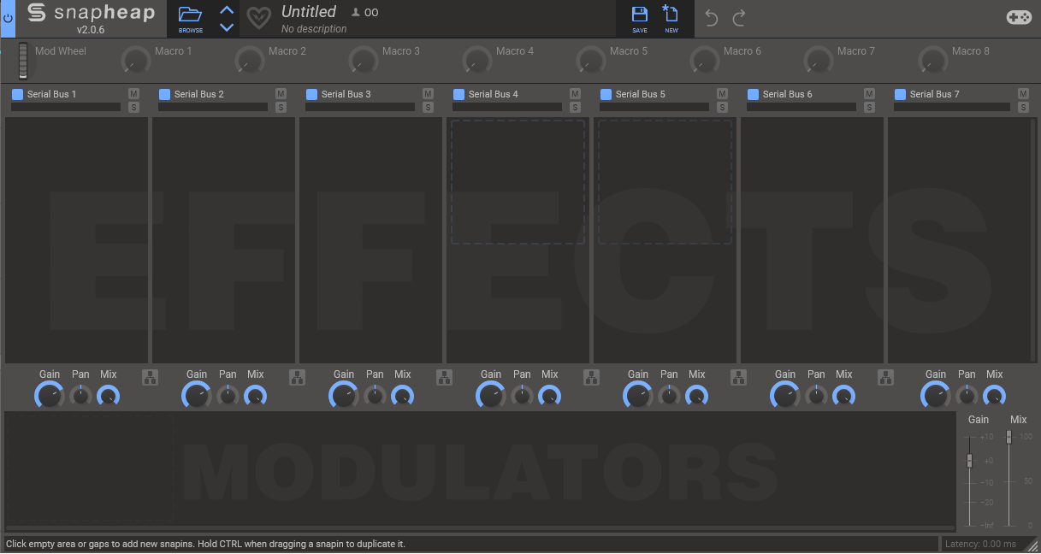Screen dimensions: 1041x554
Task: Click the Untitled preset name to rename it
Action: click(x=310, y=11)
